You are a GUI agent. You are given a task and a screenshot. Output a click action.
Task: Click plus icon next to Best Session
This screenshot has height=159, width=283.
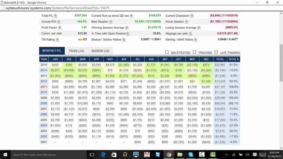coord(111,22)
